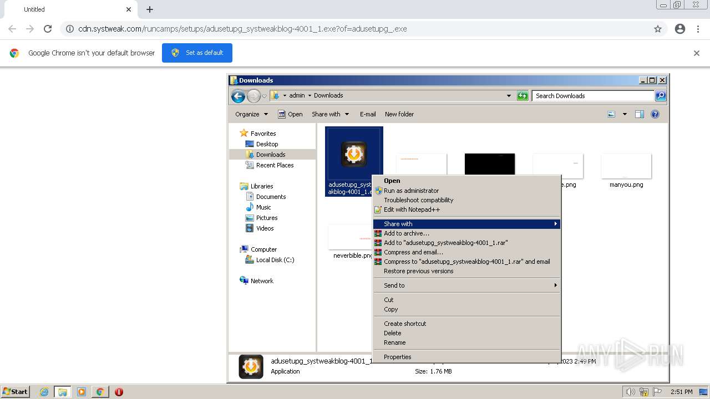Screen dimensions: 710x399
Task: Open the Send to submenu
Action: pos(466,285)
